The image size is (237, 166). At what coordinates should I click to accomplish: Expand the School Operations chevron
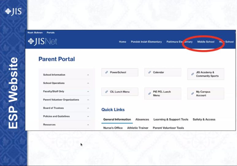[x=88, y=83]
